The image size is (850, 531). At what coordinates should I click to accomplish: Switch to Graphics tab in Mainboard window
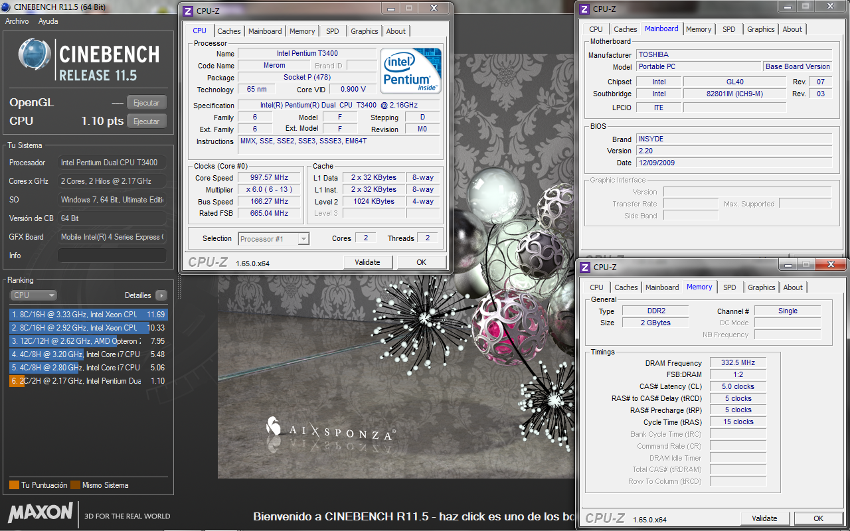pos(761,29)
